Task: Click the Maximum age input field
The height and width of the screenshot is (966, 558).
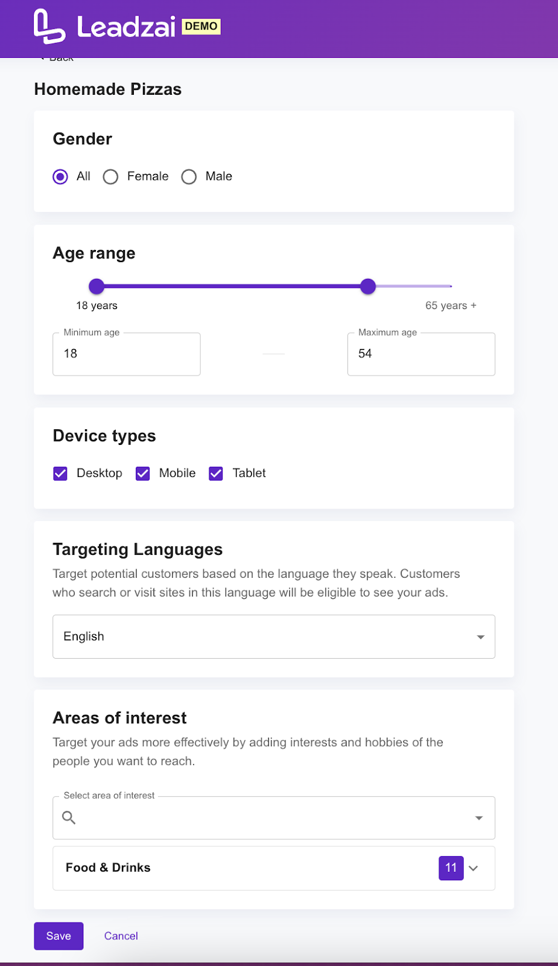Action: point(421,354)
